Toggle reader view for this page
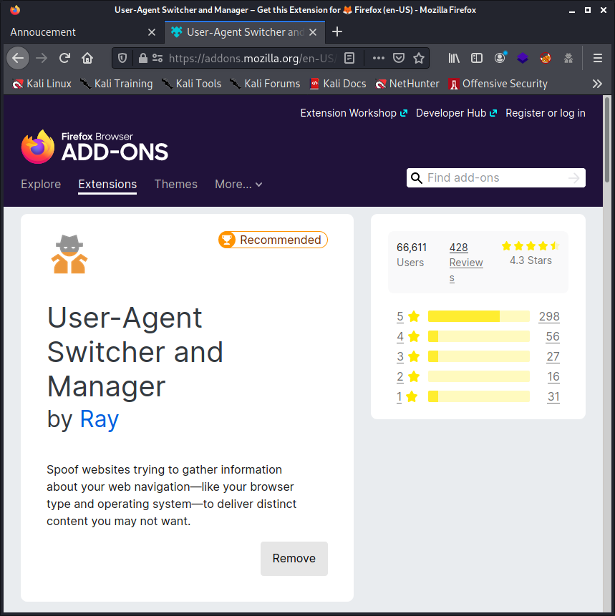Viewport: 615px width, 616px height. coord(349,59)
